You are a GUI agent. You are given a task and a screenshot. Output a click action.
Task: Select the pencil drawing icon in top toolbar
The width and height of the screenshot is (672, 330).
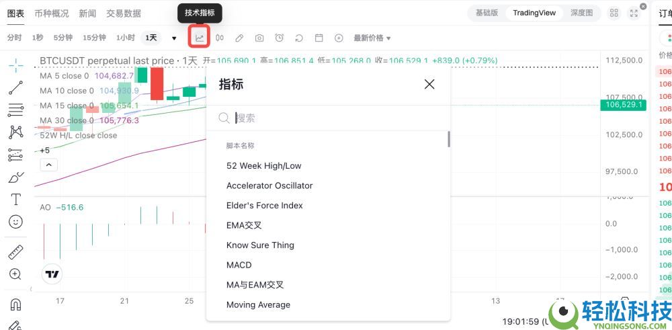pyautogui.click(x=239, y=38)
